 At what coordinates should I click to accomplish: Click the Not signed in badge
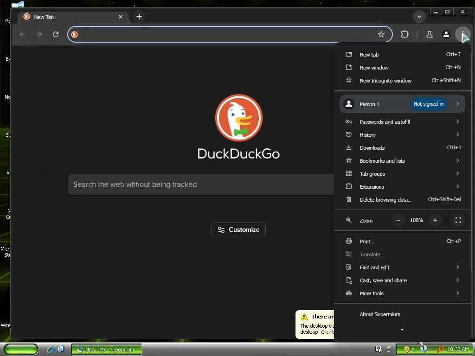(x=428, y=104)
